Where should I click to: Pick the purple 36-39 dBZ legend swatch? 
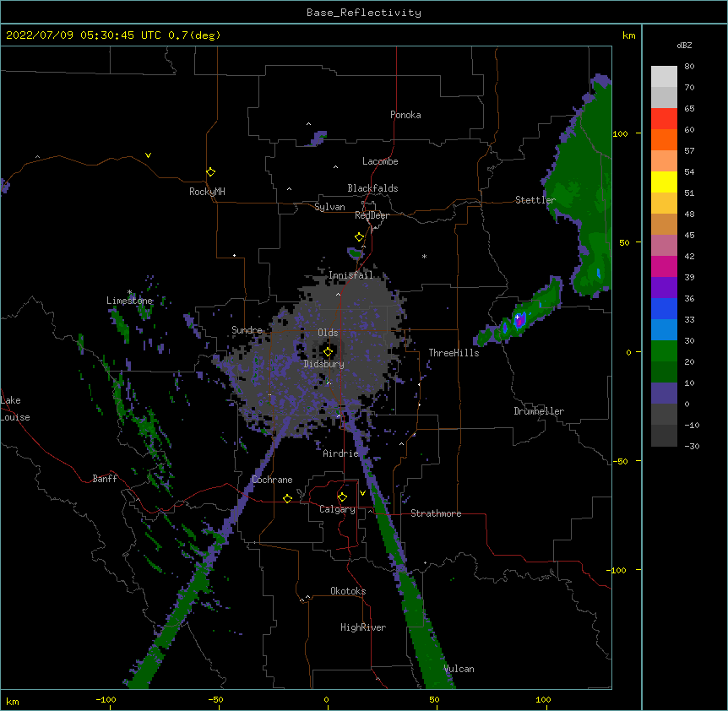(x=664, y=288)
